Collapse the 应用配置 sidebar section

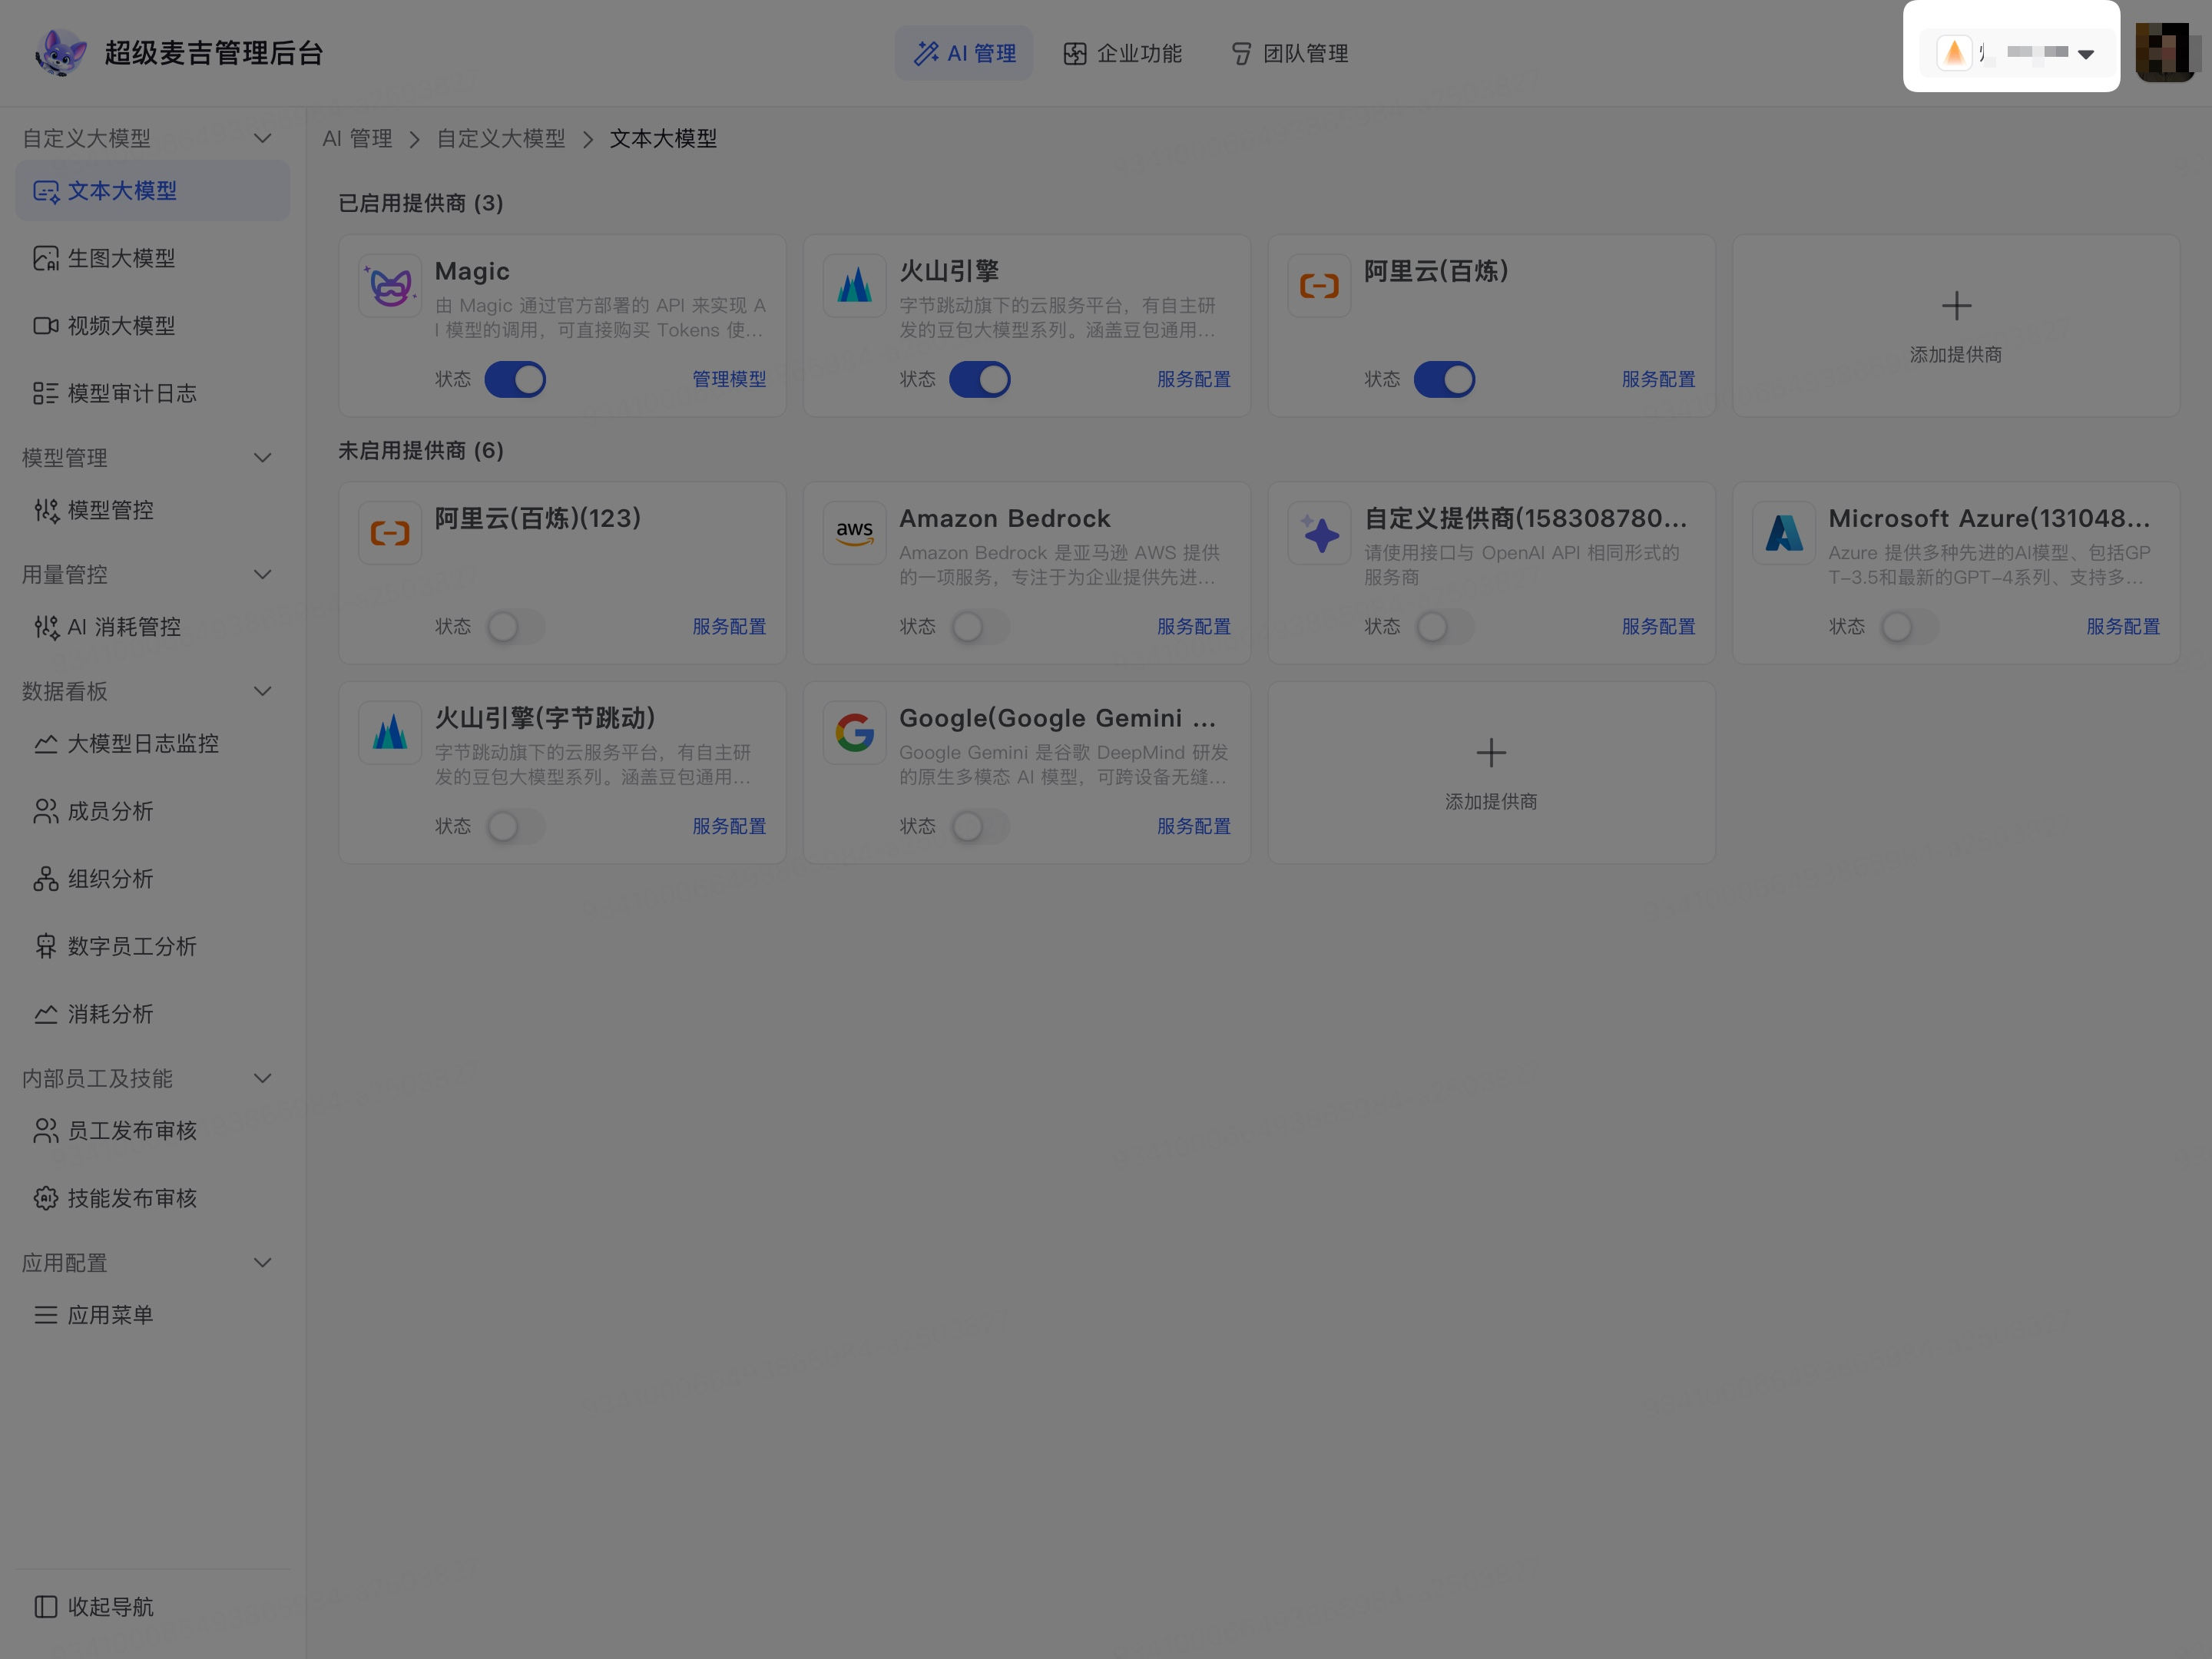click(263, 1263)
